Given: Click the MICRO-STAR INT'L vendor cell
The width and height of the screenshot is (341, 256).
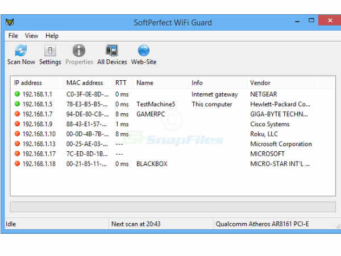Looking at the screenshot, I should (280, 164).
